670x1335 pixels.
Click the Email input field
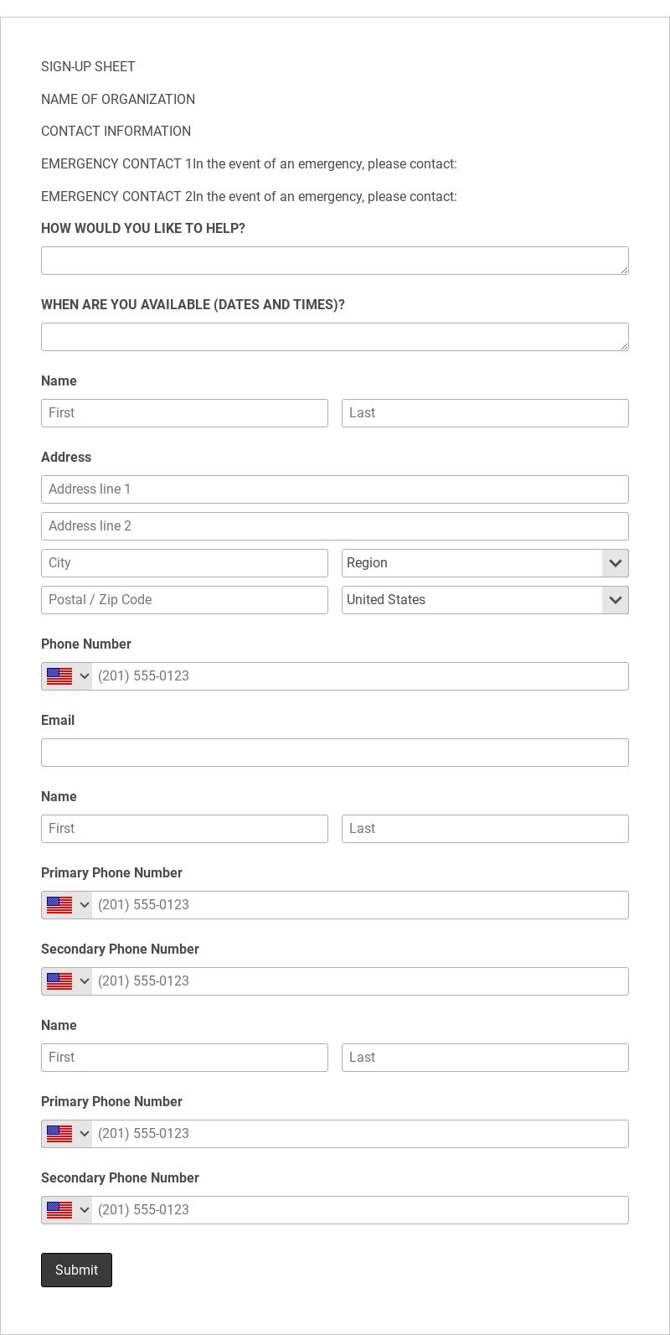[335, 753]
